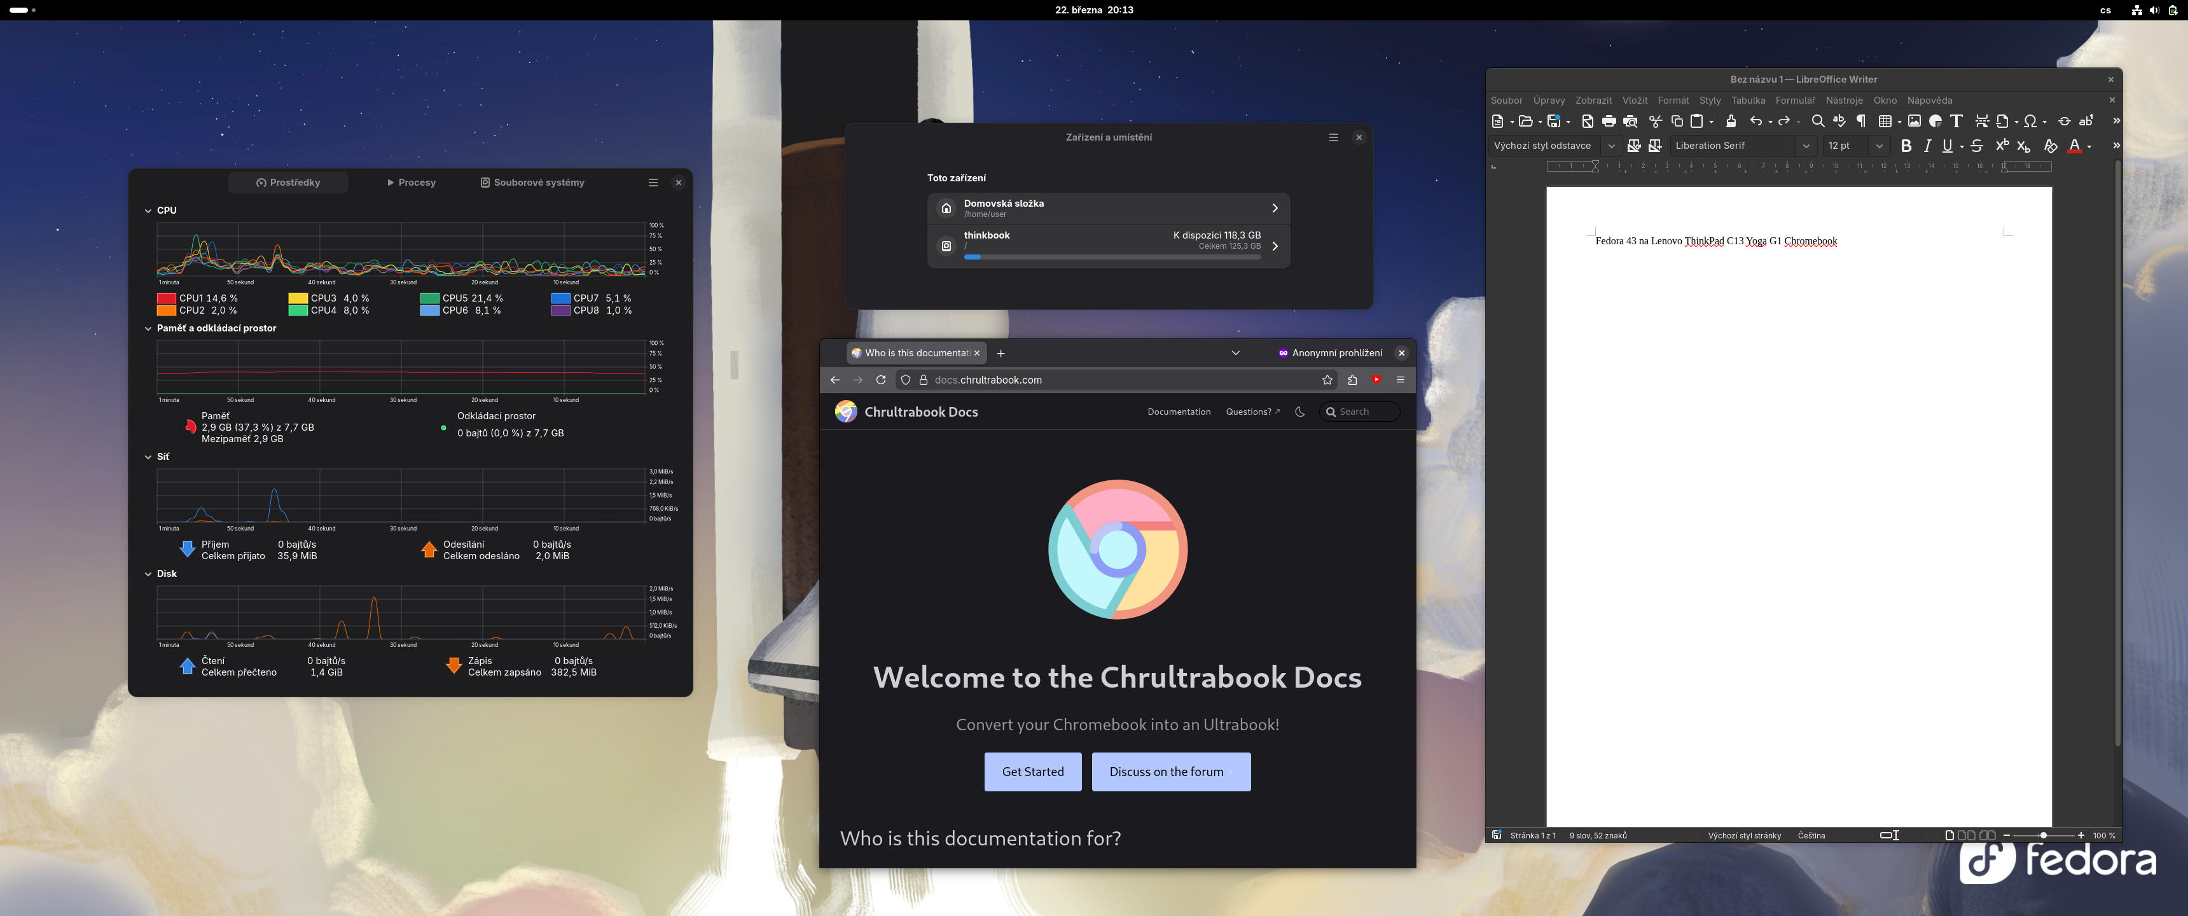Viewport: 2188px width, 916px height.
Task: Reload the page in the browser
Action: 881,380
